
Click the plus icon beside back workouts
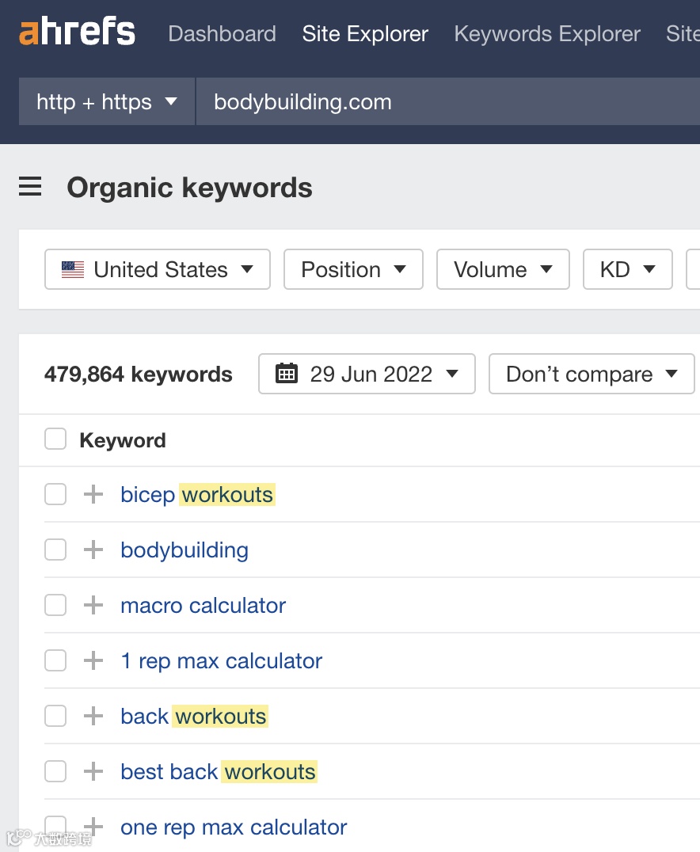[x=93, y=716]
